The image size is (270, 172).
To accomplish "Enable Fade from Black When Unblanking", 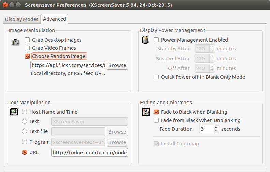I will 156,120.
